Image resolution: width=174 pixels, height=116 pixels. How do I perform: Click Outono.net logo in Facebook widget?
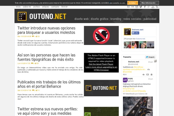(127, 32)
